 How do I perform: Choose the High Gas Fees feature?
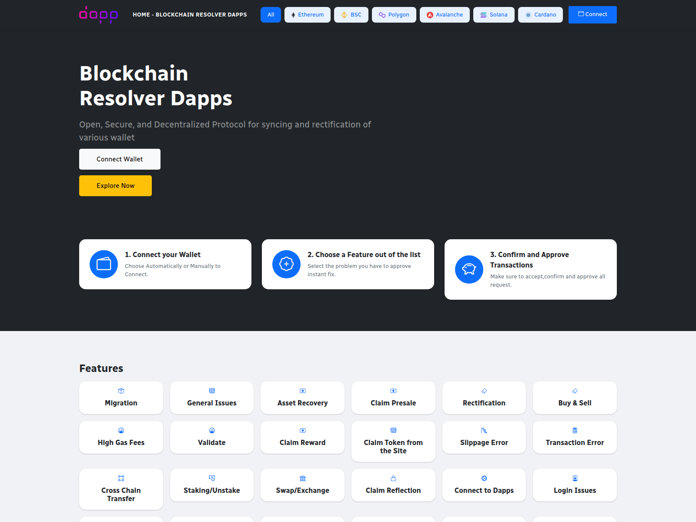pyautogui.click(x=121, y=437)
